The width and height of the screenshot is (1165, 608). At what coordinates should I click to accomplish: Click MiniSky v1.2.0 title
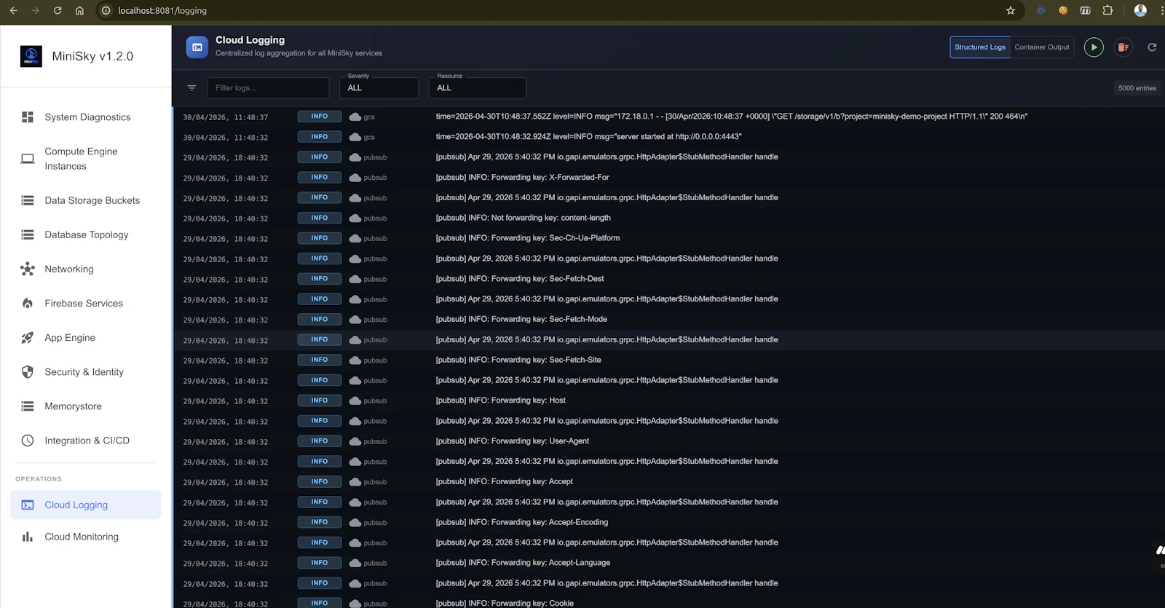92,56
